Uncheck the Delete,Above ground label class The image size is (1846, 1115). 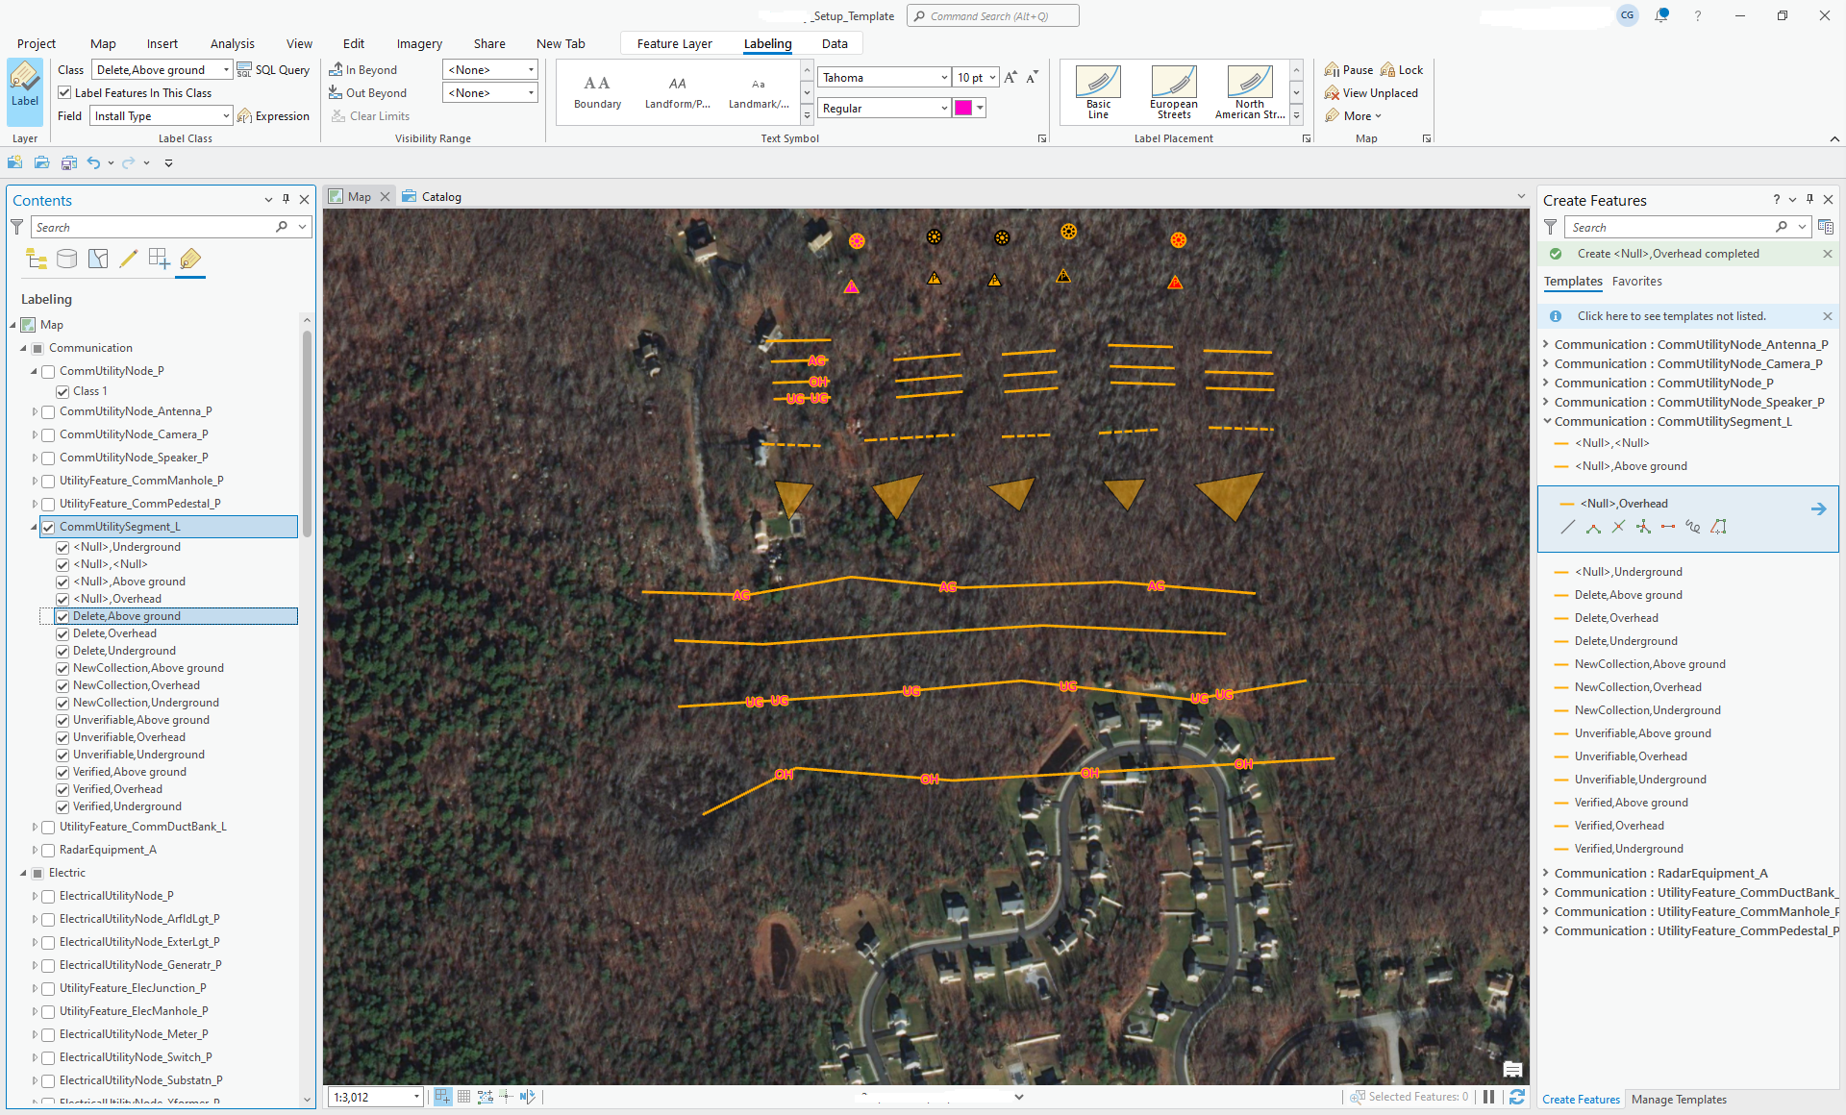point(62,616)
